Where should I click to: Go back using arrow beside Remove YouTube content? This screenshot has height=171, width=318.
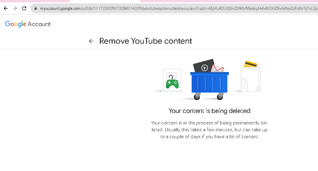click(91, 41)
